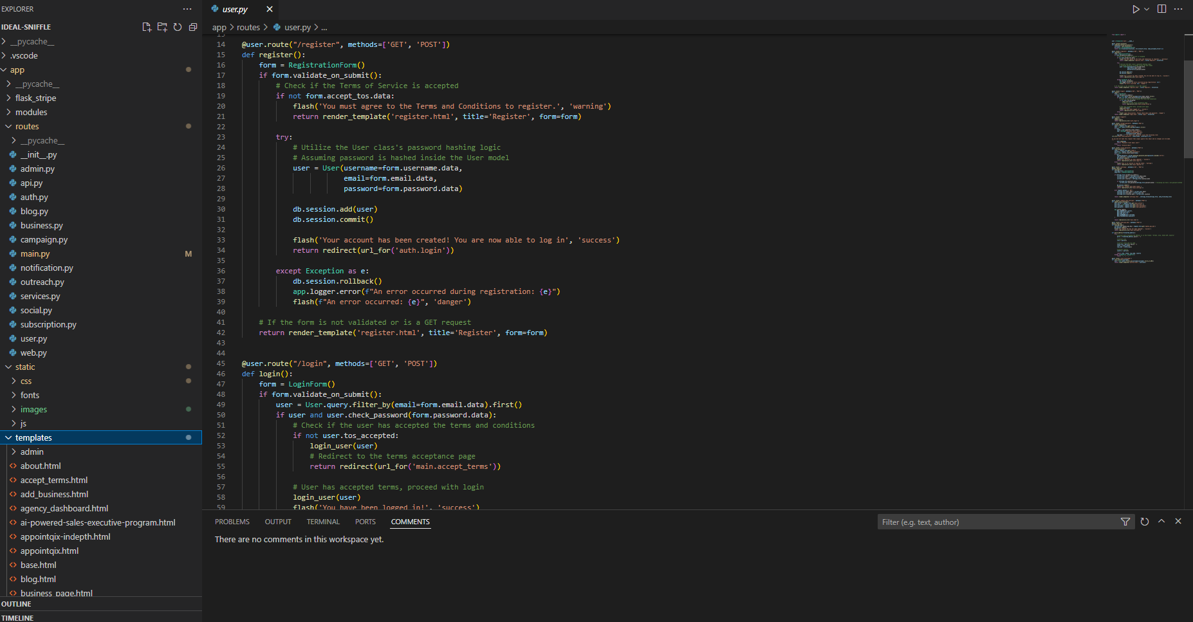The width and height of the screenshot is (1193, 622).
Task: Click the breadcrumb ellipsis symbol segment
Action: tap(324, 27)
